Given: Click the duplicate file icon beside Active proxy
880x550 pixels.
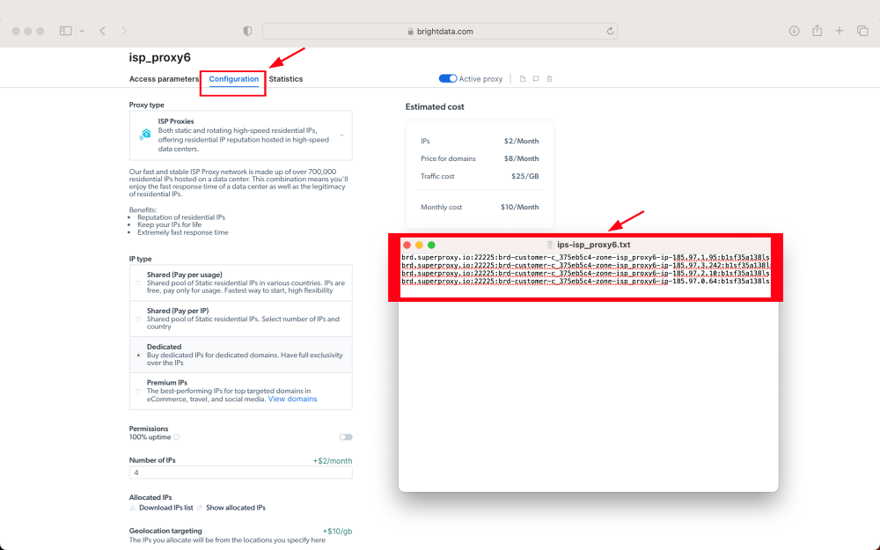Looking at the screenshot, I should [x=523, y=78].
